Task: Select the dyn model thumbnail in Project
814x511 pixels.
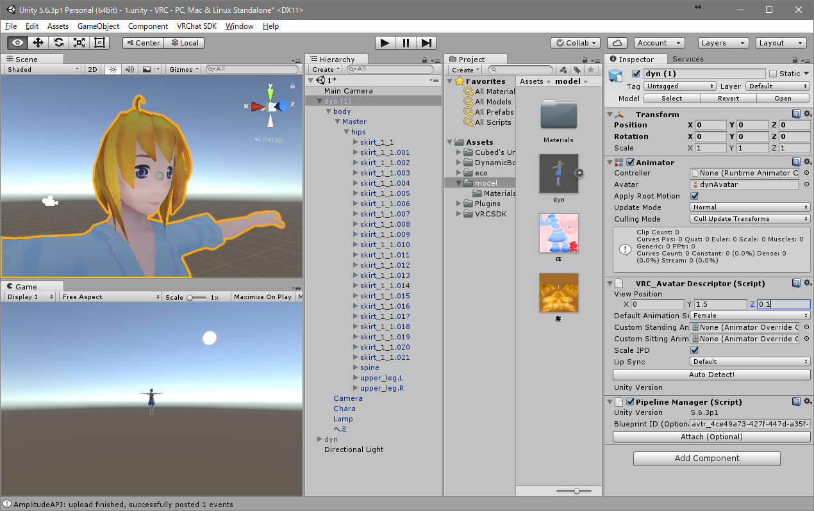Action: (x=558, y=173)
